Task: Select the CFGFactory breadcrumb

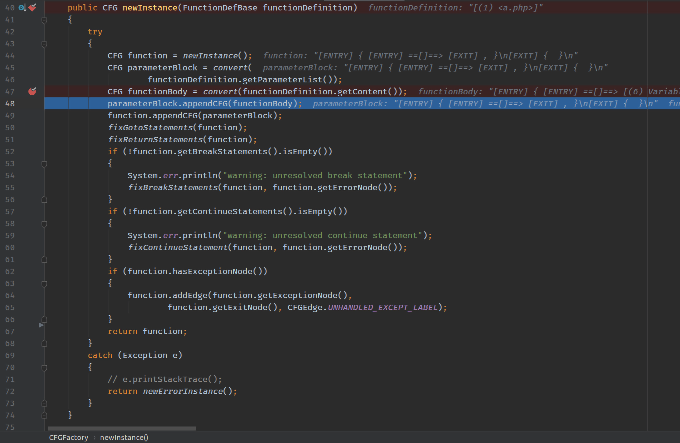Action: tap(68, 437)
